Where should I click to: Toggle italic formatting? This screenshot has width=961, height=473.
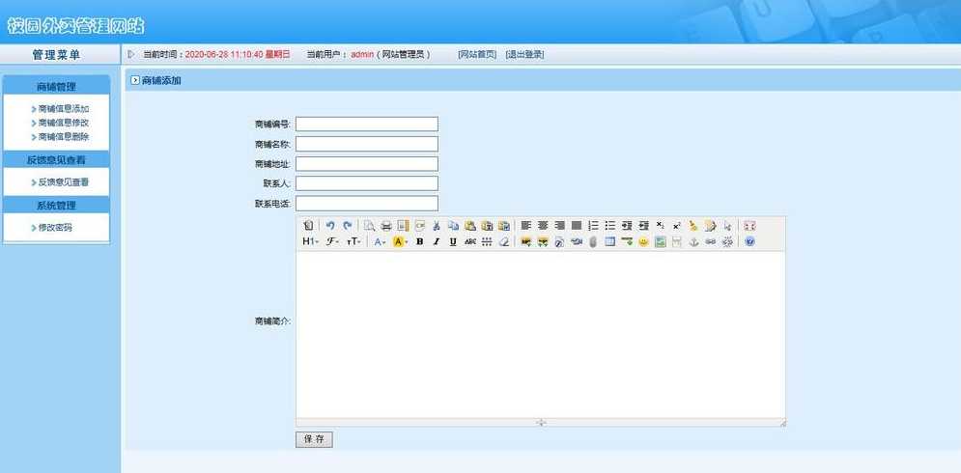(437, 242)
